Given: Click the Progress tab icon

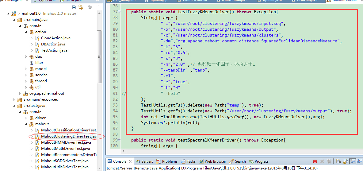Looking at the screenshot, I should click(x=251, y=161).
